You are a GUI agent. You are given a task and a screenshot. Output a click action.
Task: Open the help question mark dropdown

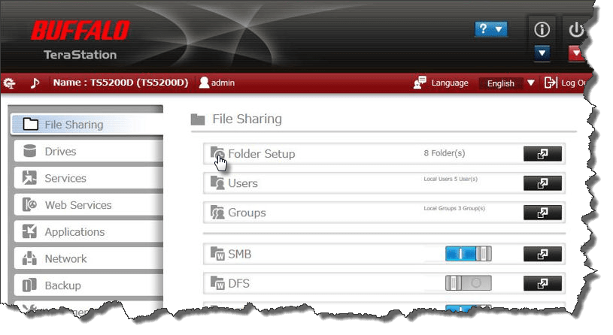coord(491,29)
